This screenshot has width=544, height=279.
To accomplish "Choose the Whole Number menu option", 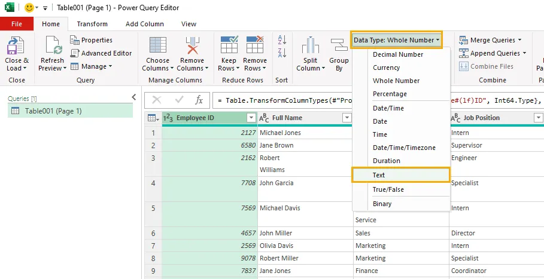I will 396,81.
